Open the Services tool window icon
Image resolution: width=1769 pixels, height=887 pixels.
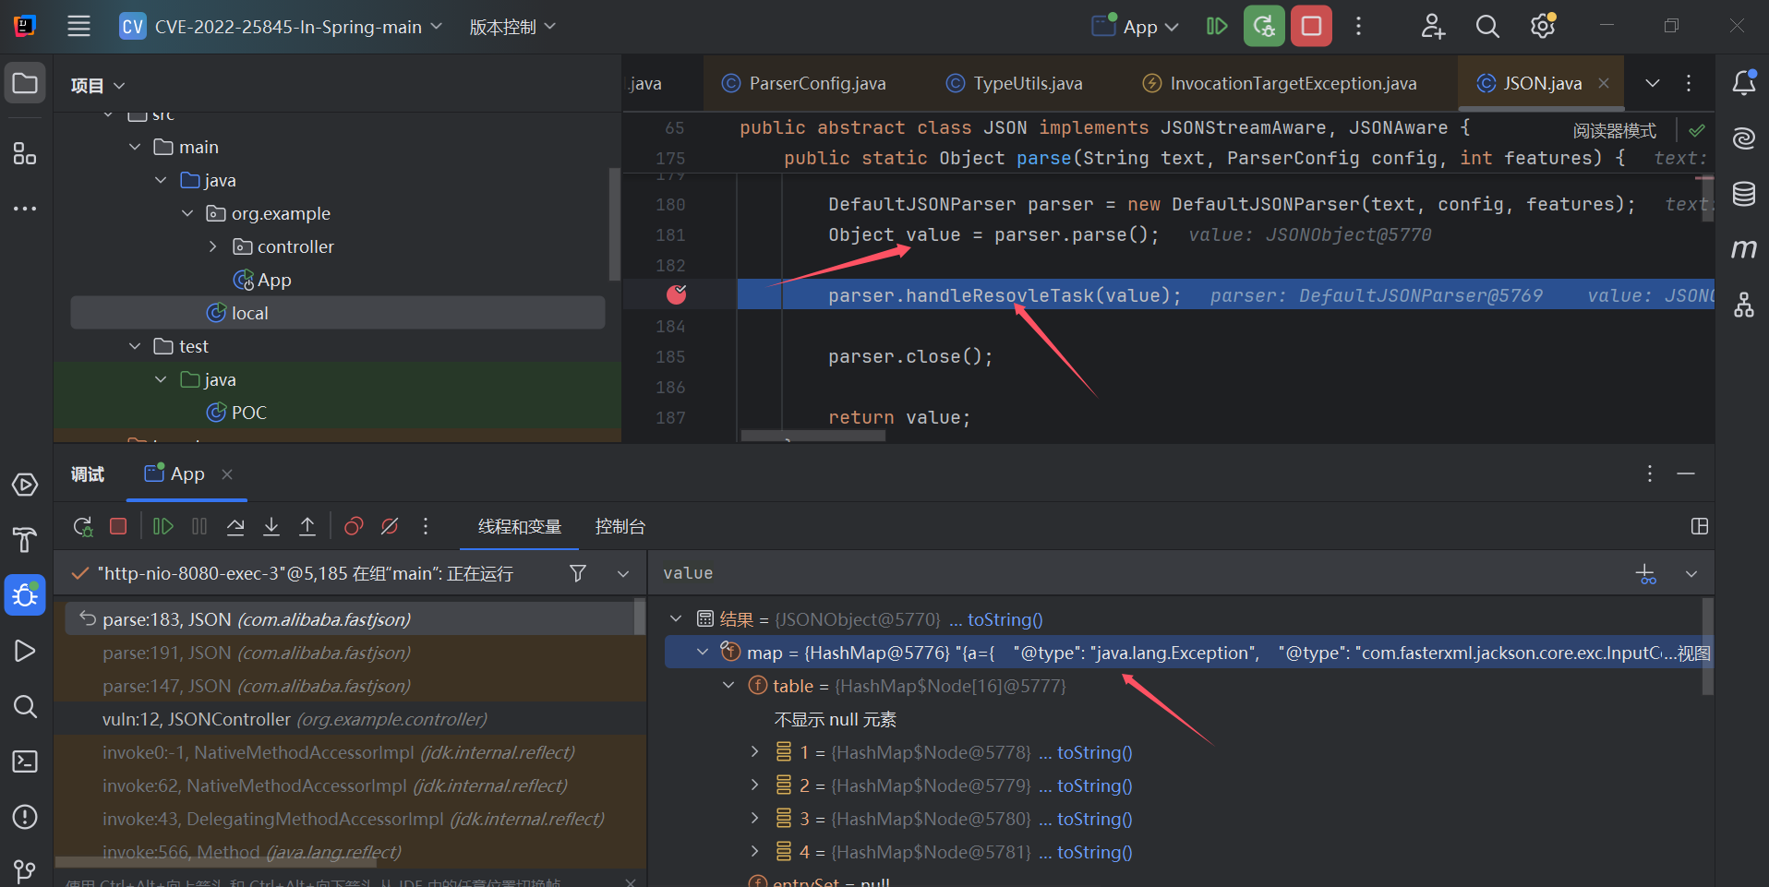(25, 485)
